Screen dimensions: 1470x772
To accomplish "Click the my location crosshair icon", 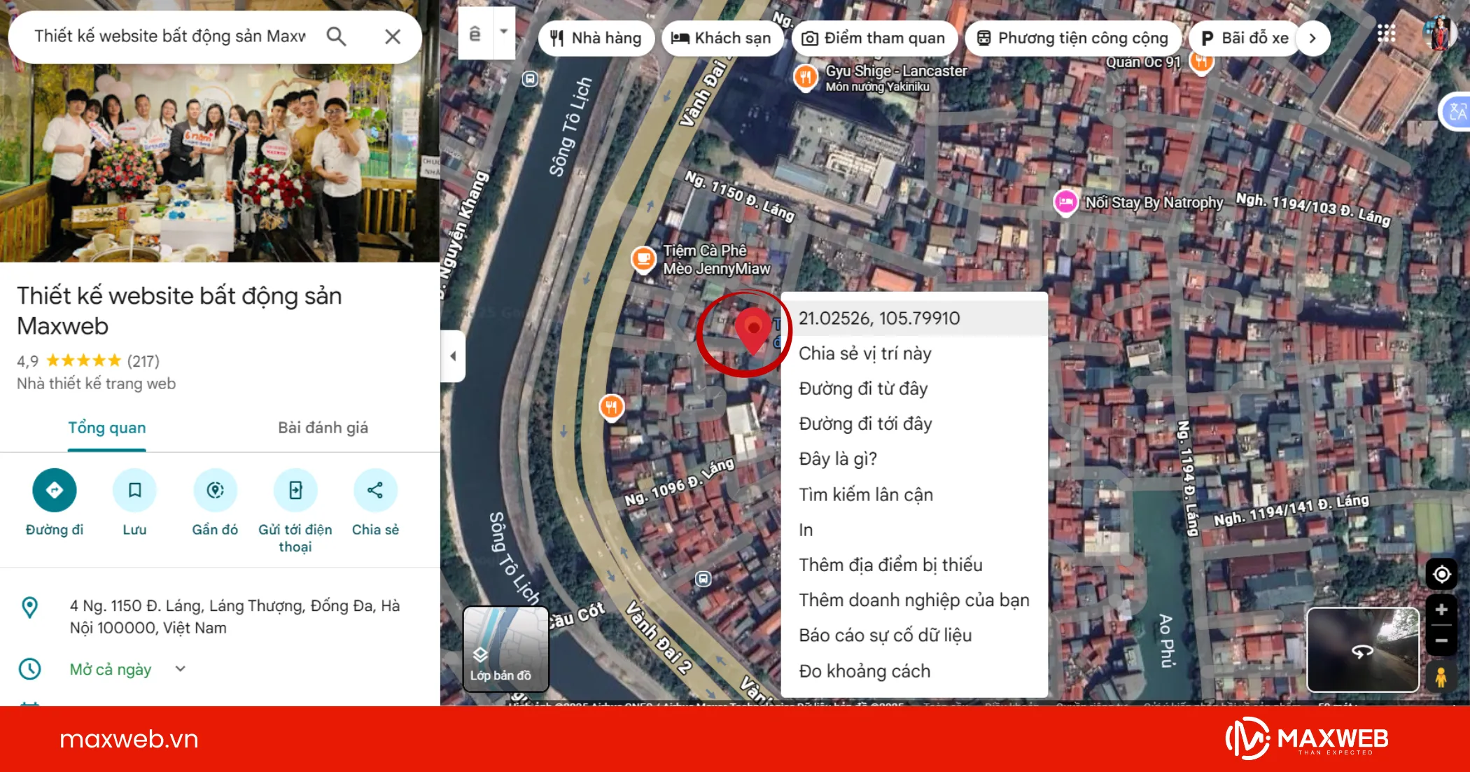I will coord(1441,574).
